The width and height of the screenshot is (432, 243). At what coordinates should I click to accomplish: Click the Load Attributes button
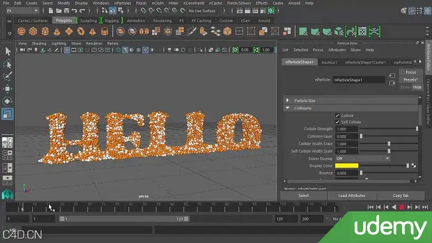pyautogui.click(x=352, y=195)
